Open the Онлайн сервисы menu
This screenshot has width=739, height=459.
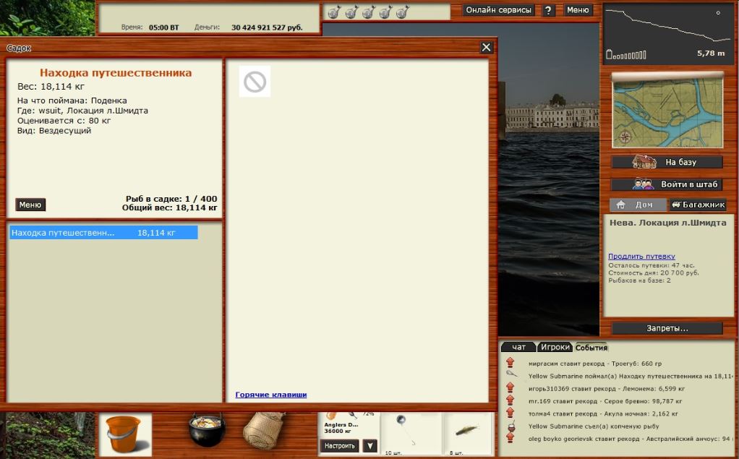(498, 10)
